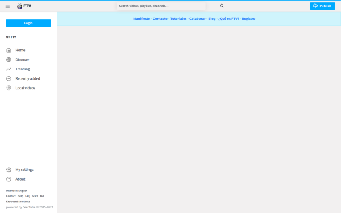The image size is (341, 213).
Task: Click the Discover globe icon
Action: click(x=9, y=60)
